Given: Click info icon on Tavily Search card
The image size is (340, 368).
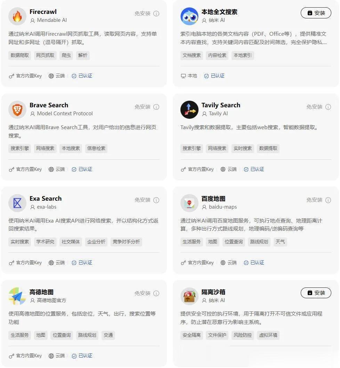Looking at the screenshot, I should click(x=328, y=107).
